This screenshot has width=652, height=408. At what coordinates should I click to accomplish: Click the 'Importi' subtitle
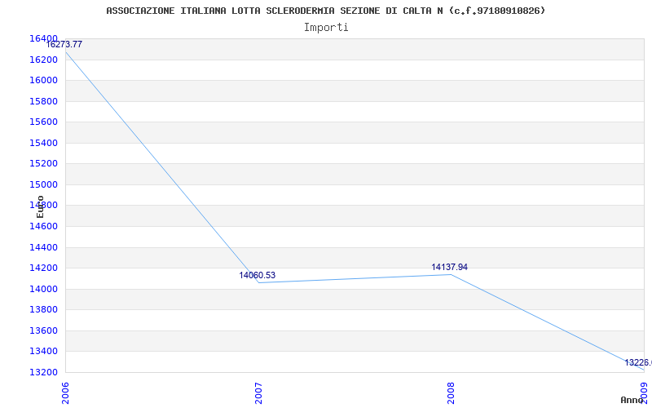coord(326,28)
